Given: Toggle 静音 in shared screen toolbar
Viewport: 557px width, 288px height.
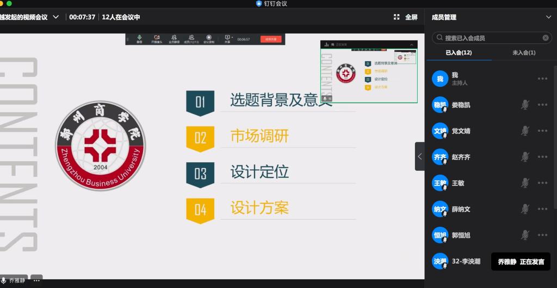Looking at the screenshot, I should pyautogui.click(x=139, y=39).
